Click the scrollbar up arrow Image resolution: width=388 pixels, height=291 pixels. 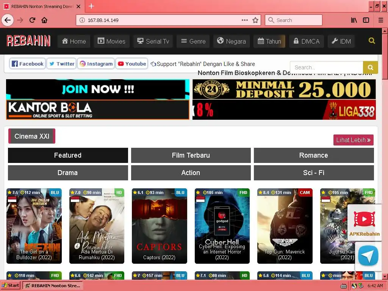[385, 31]
